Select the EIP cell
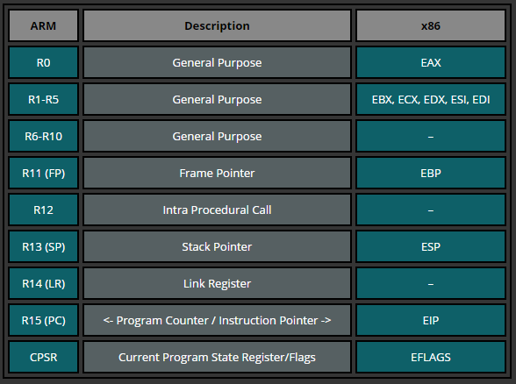This screenshot has width=516, height=384. 431,320
